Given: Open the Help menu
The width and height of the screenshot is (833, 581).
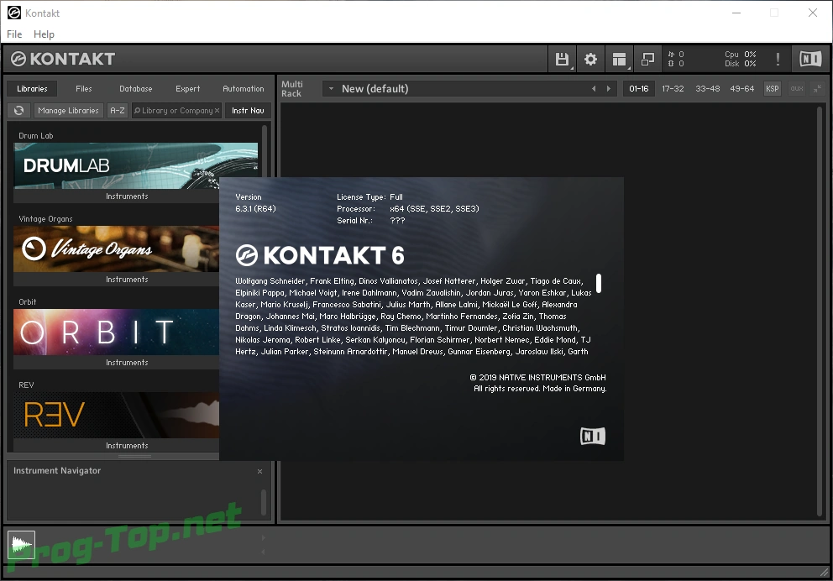Looking at the screenshot, I should pyautogui.click(x=45, y=34).
